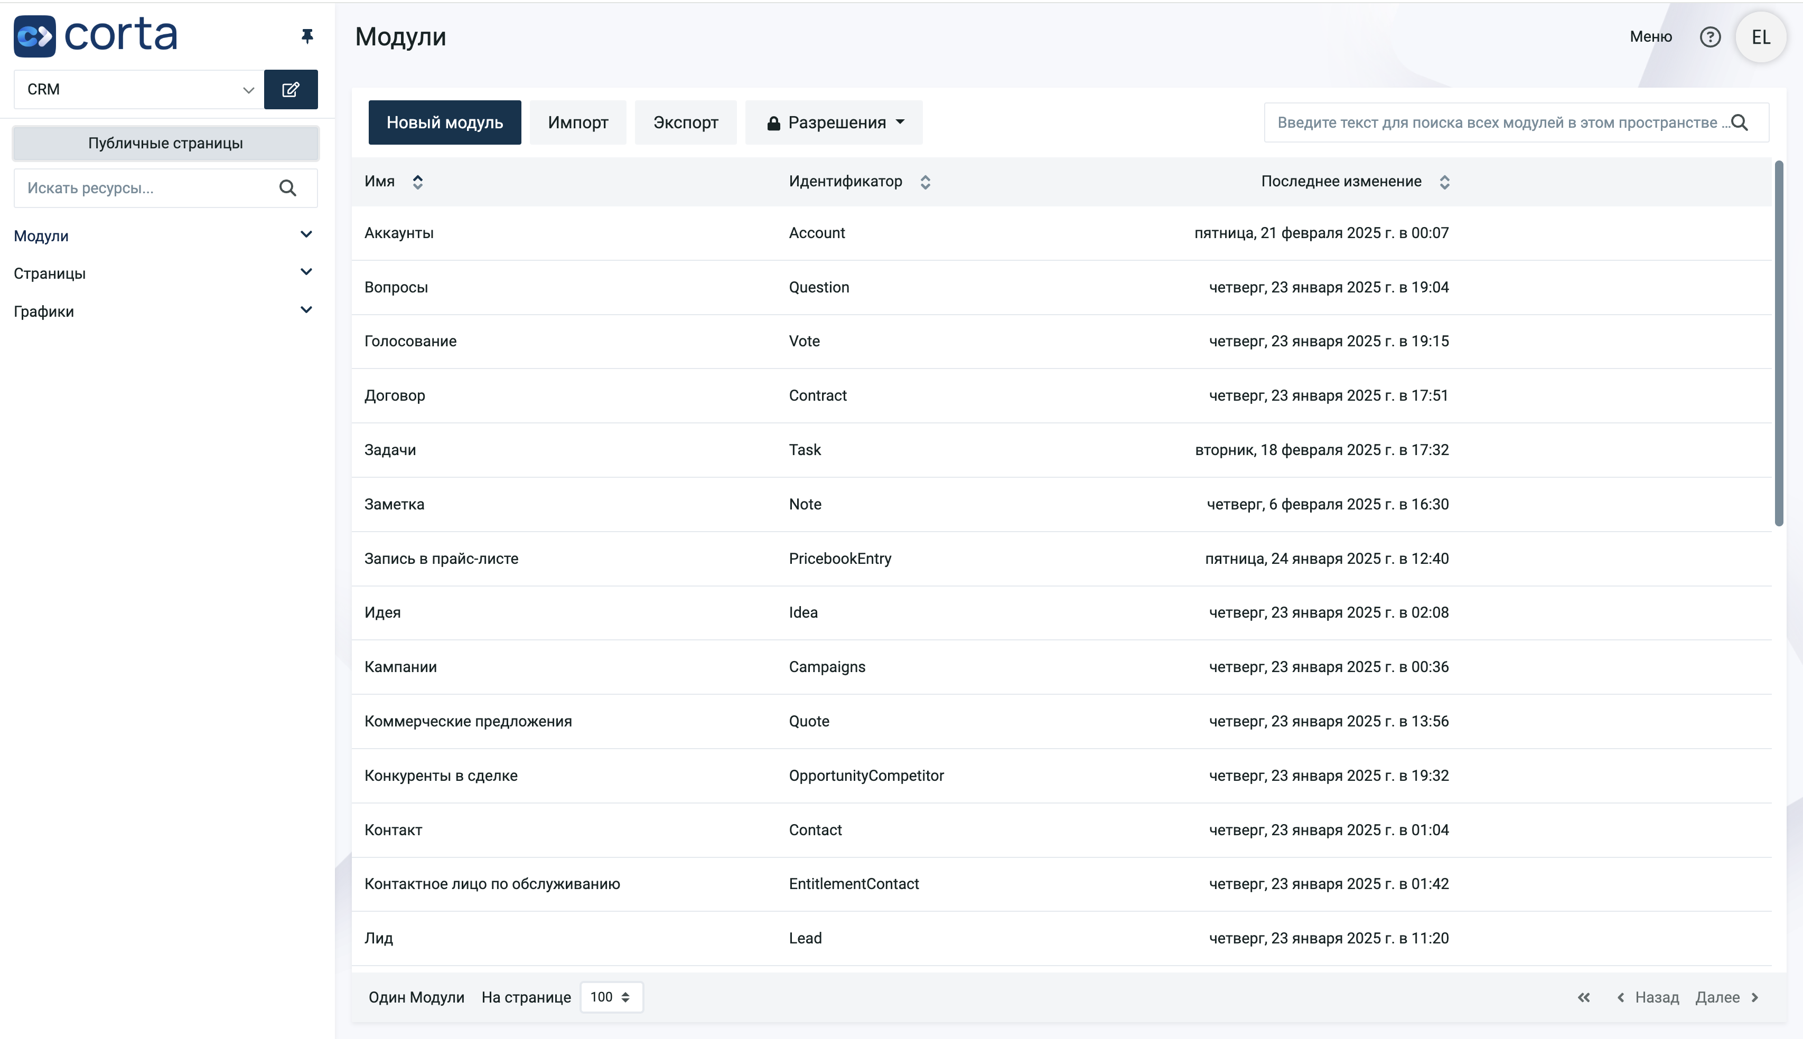Open the Вопросы module row
This screenshot has width=1803, height=1039.
1061,288
